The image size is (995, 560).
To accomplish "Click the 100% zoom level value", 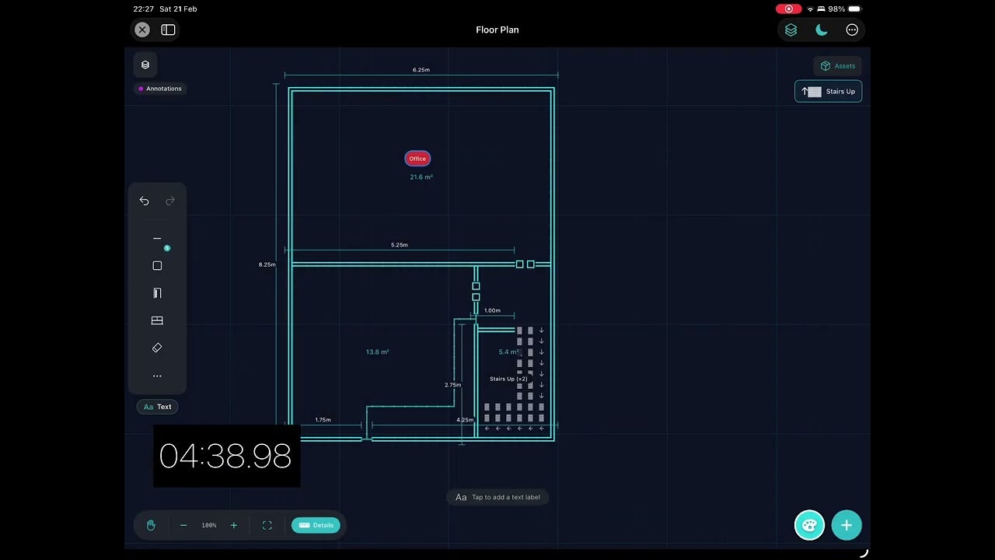I will [209, 526].
